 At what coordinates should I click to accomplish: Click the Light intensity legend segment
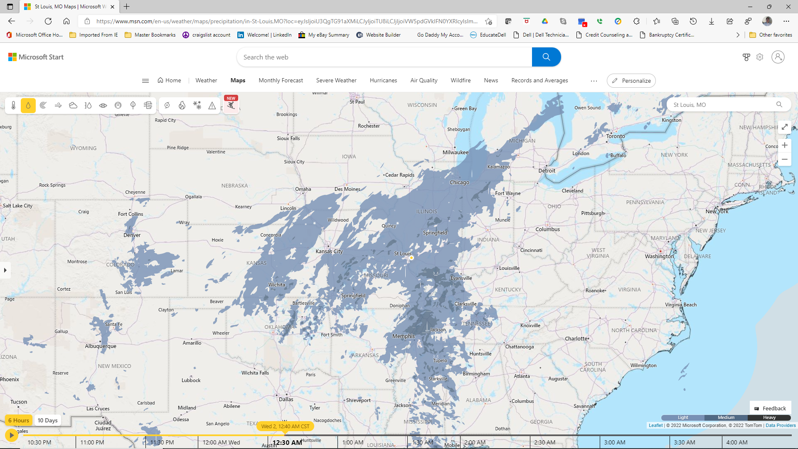click(x=683, y=417)
